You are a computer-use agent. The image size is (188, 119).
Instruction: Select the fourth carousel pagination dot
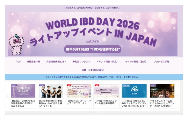(99, 113)
